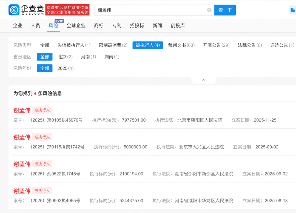Collapse the filter panel with up chevron

coord(204,80)
